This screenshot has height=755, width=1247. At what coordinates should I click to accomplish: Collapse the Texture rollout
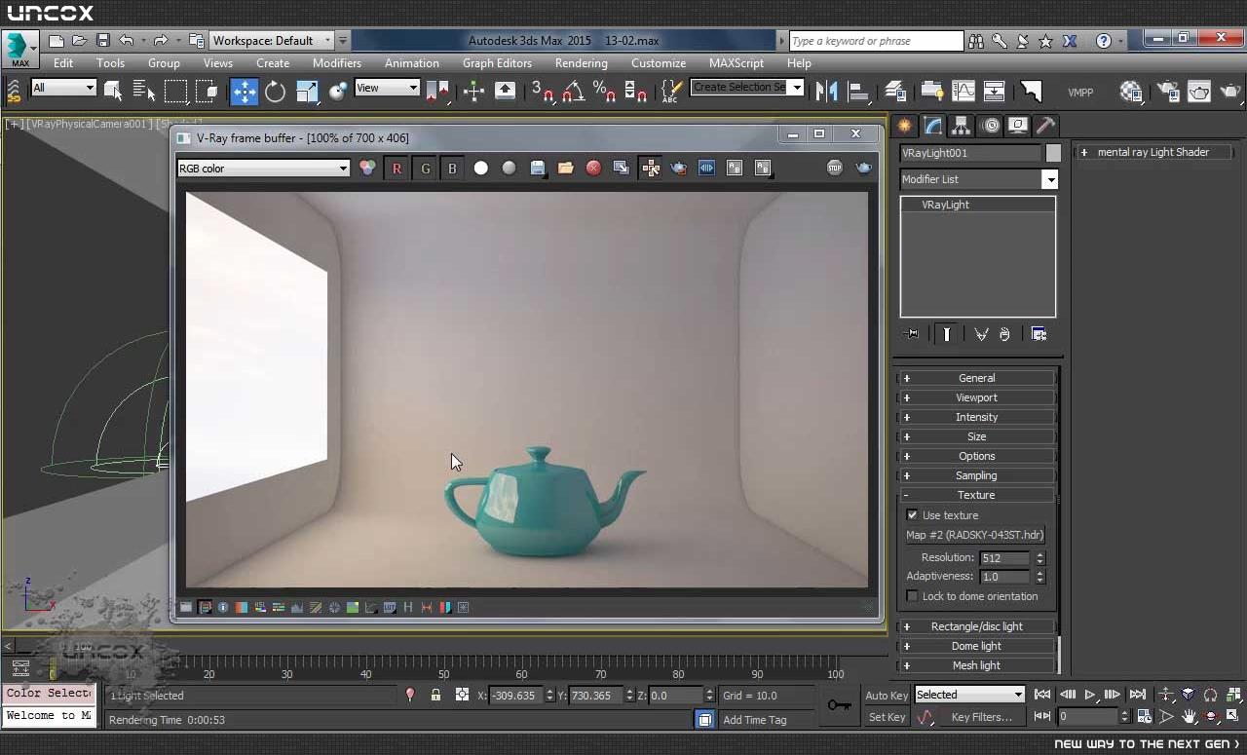click(976, 495)
